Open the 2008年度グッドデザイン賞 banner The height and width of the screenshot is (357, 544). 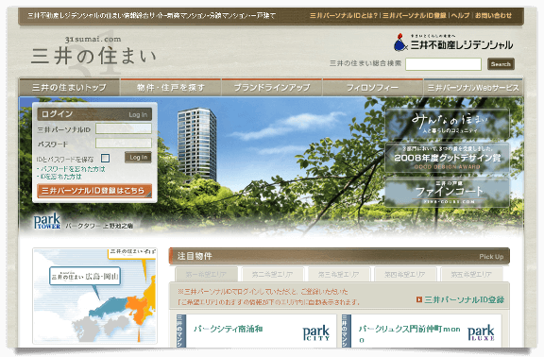pos(448,158)
